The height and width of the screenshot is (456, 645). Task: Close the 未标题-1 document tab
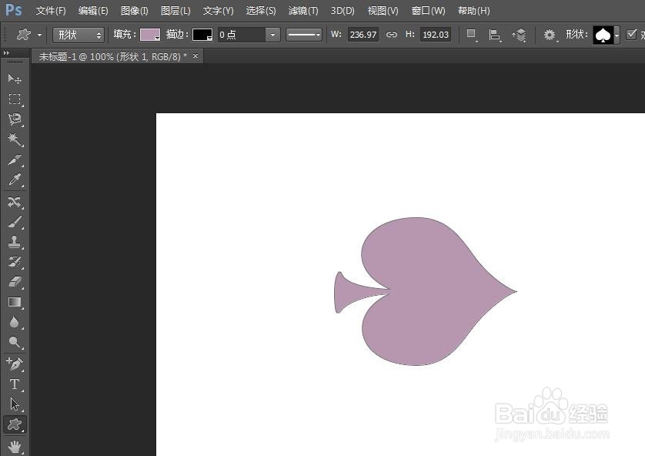[x=196, y=55]
